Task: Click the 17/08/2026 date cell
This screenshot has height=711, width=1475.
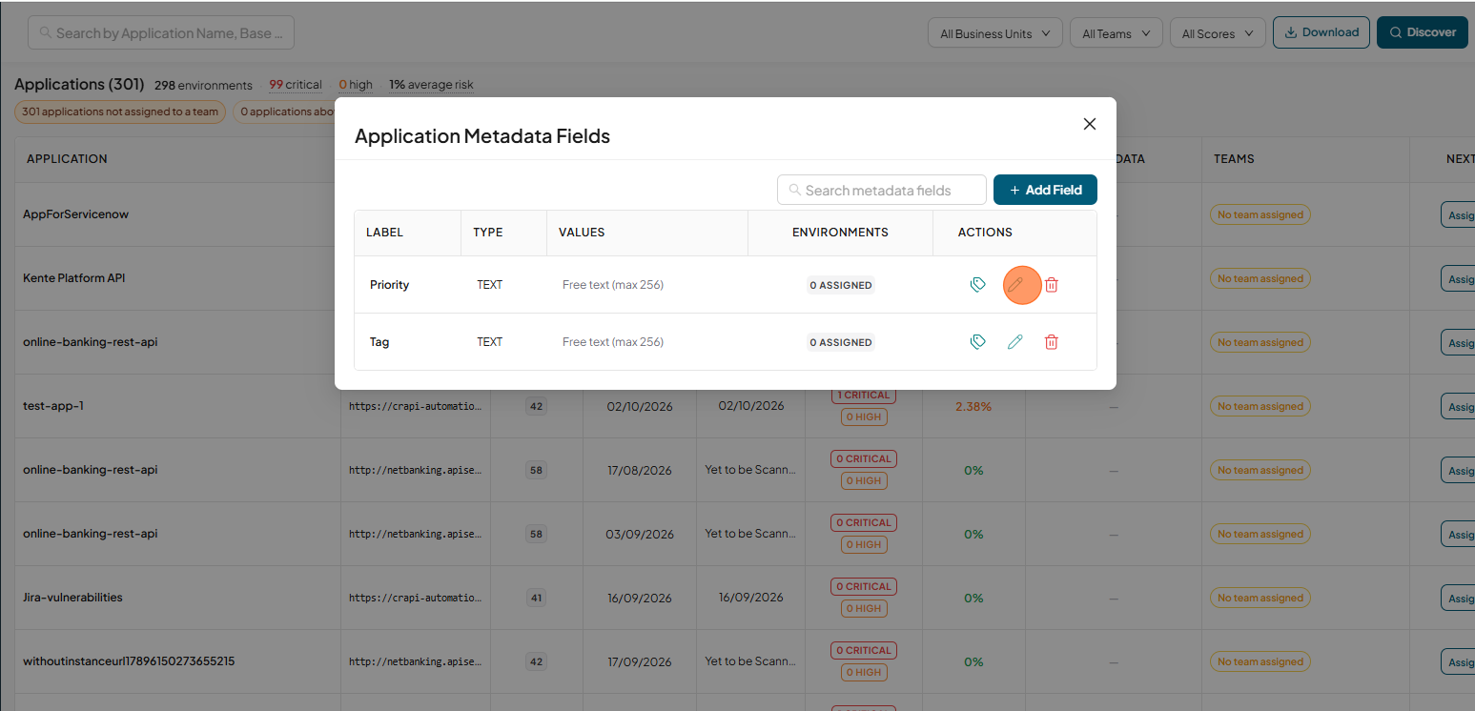Action: pyautogui.click(x=639, y=470)
